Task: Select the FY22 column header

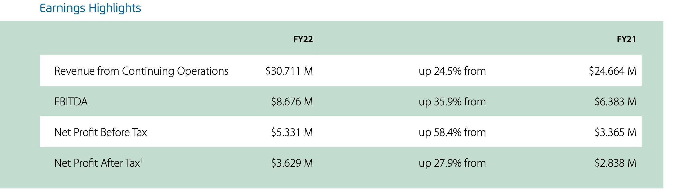Action: point(303,39)
